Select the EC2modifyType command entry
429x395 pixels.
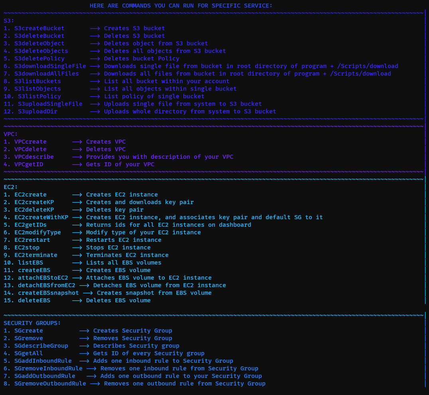[37, 232]
